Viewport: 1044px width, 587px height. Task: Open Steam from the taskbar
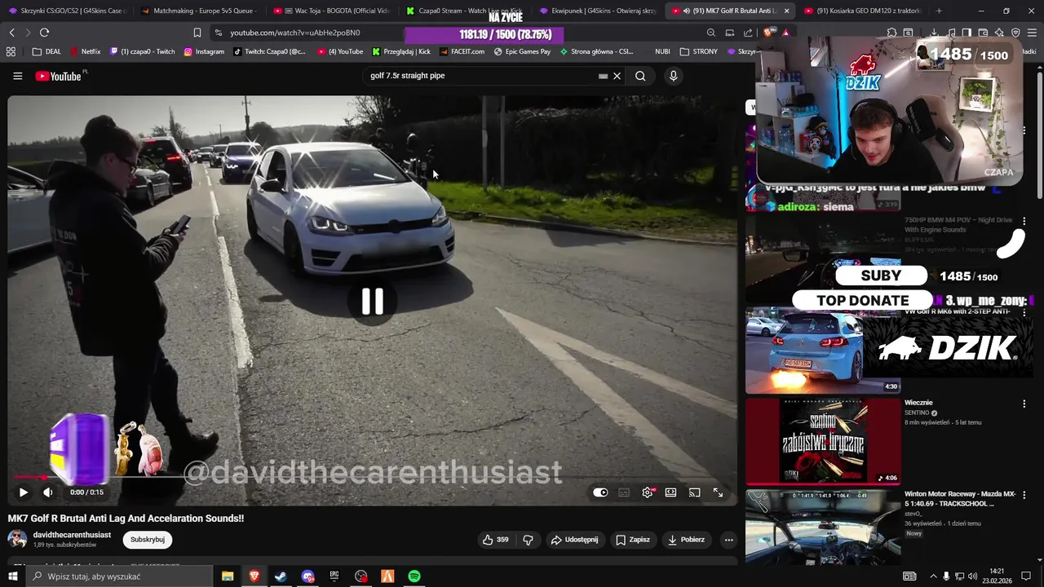tap(281, 576)
